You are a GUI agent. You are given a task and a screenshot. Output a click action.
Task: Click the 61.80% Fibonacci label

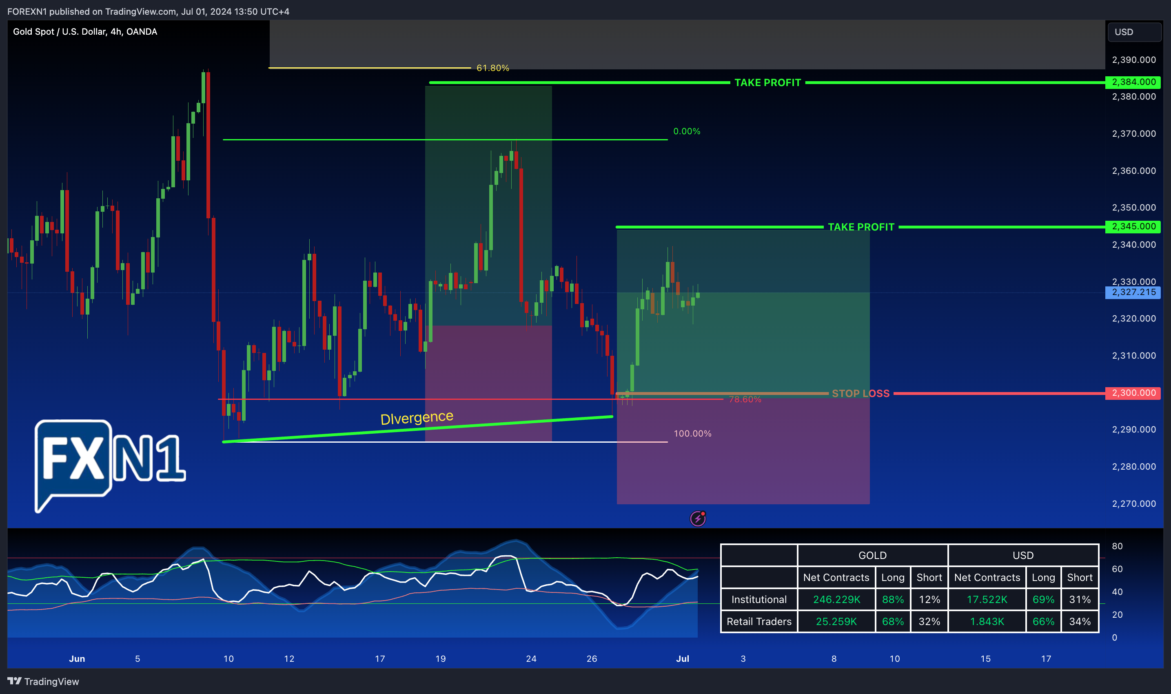492,68
